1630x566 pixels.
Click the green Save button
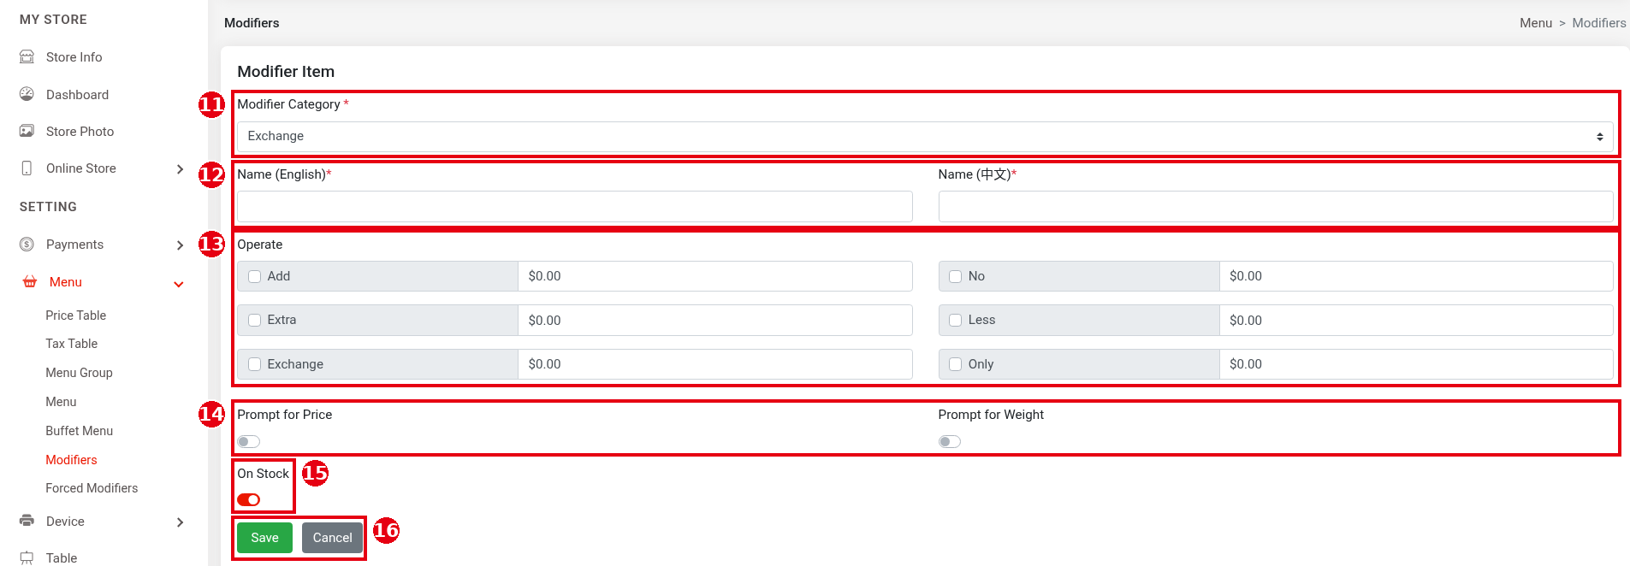click(x=264, y=538)
